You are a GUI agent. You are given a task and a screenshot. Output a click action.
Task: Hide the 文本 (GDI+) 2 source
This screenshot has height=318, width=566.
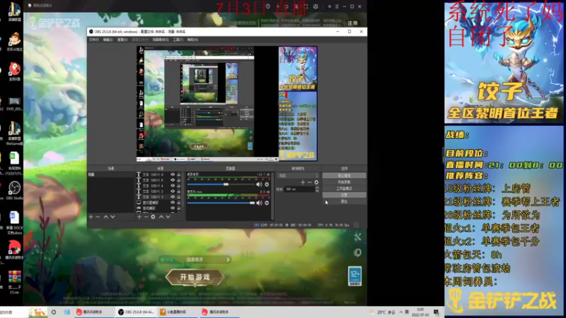(x=173, y=191)
